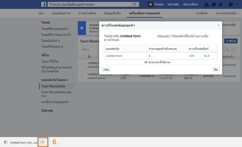The width and height of the screenshot is (242, 147).
Task: Click the ปิด close button
Action: coord(216,69)
